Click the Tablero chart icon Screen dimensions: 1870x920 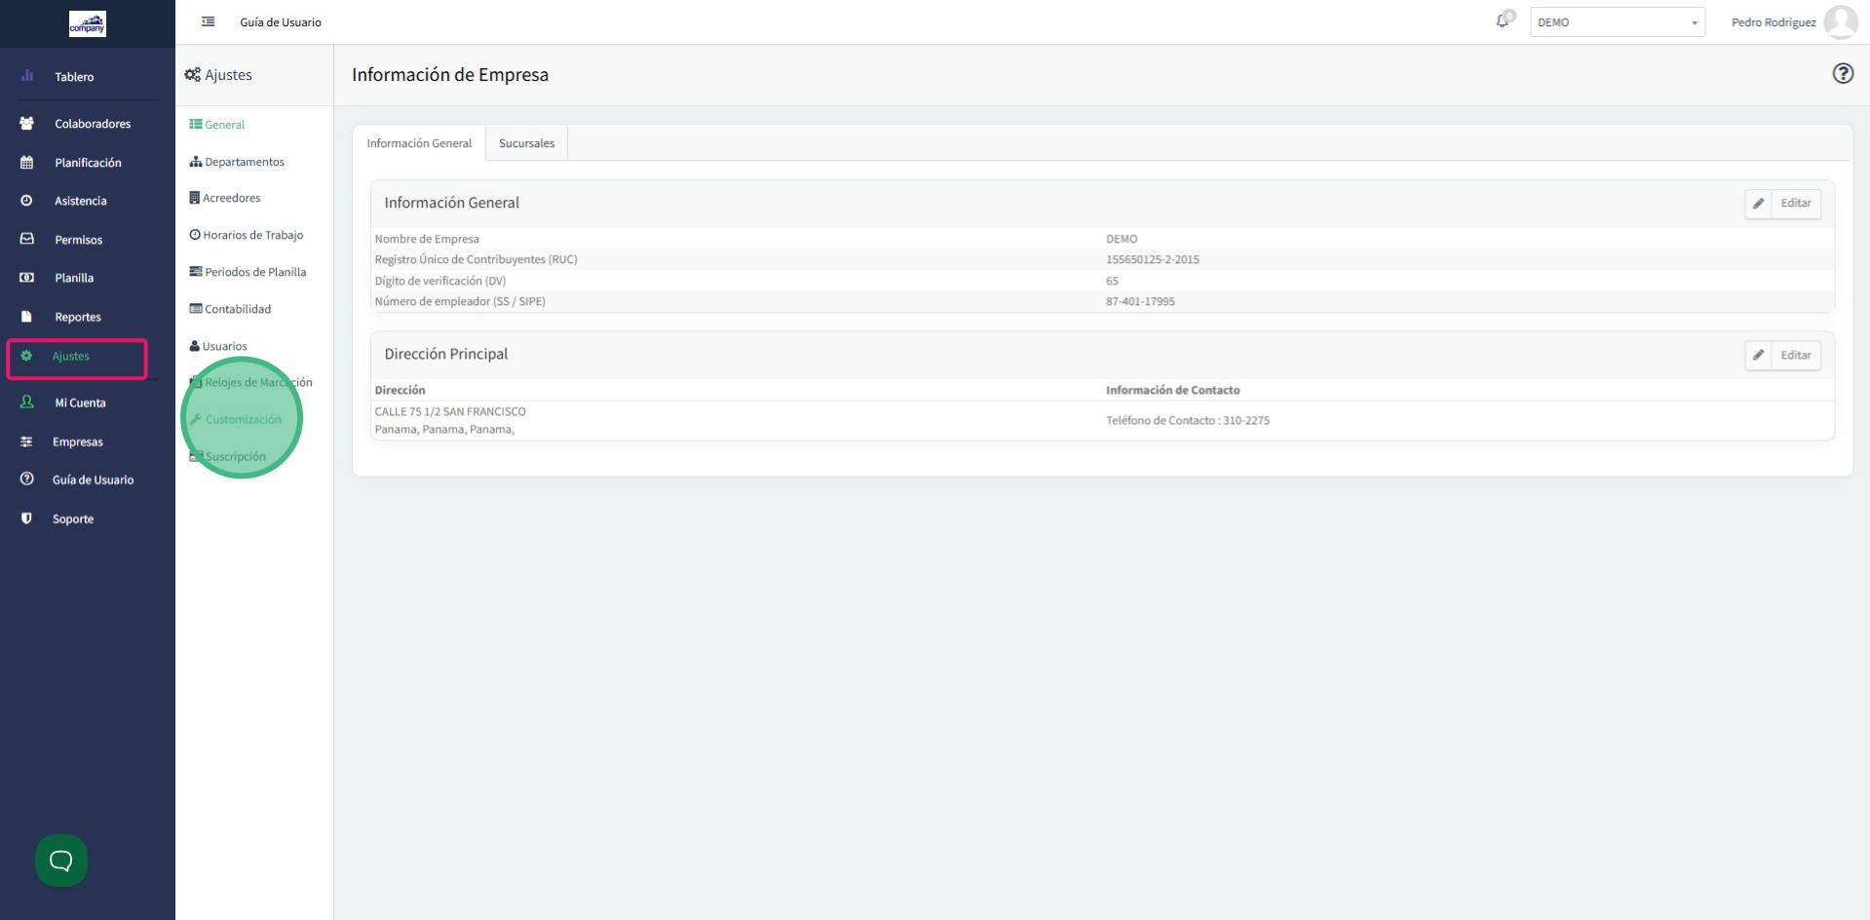[27, 76]
